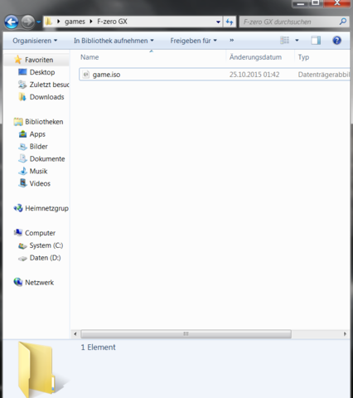Click the scrollbar right arrow
This screenshot has height=398, width=353.
(x=345, y=334)
